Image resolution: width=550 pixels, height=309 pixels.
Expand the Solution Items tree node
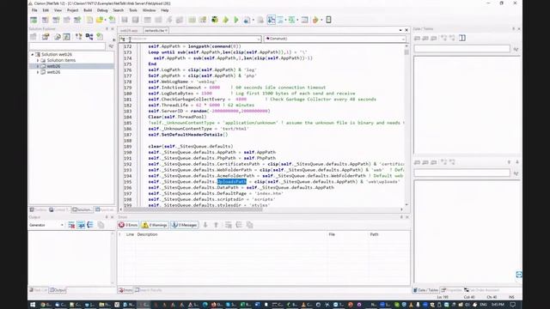[x=38, y=61]
